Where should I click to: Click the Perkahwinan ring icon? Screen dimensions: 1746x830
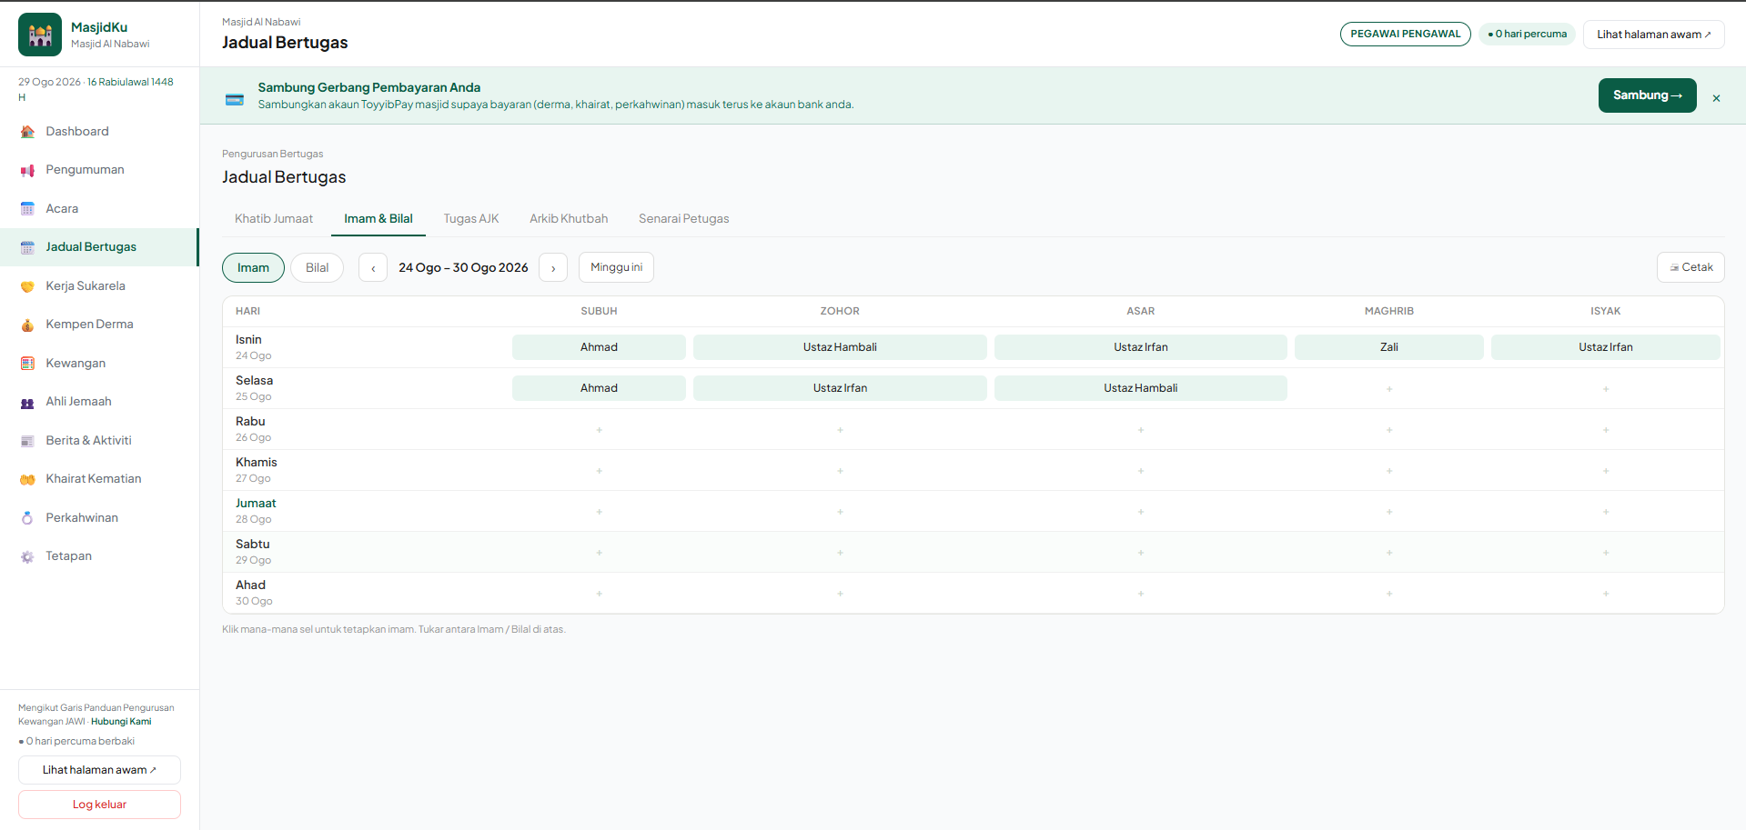point(27,518)
